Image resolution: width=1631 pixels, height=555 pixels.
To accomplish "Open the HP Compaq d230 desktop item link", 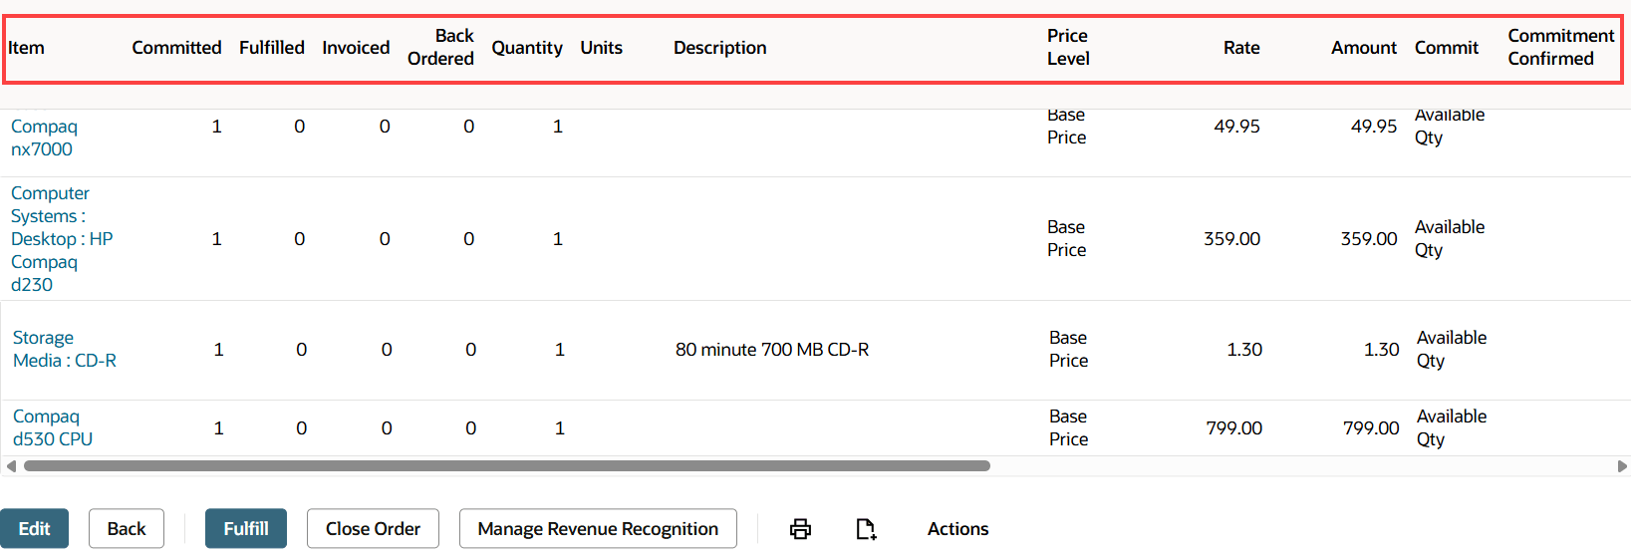I will (x=62, y=239).
